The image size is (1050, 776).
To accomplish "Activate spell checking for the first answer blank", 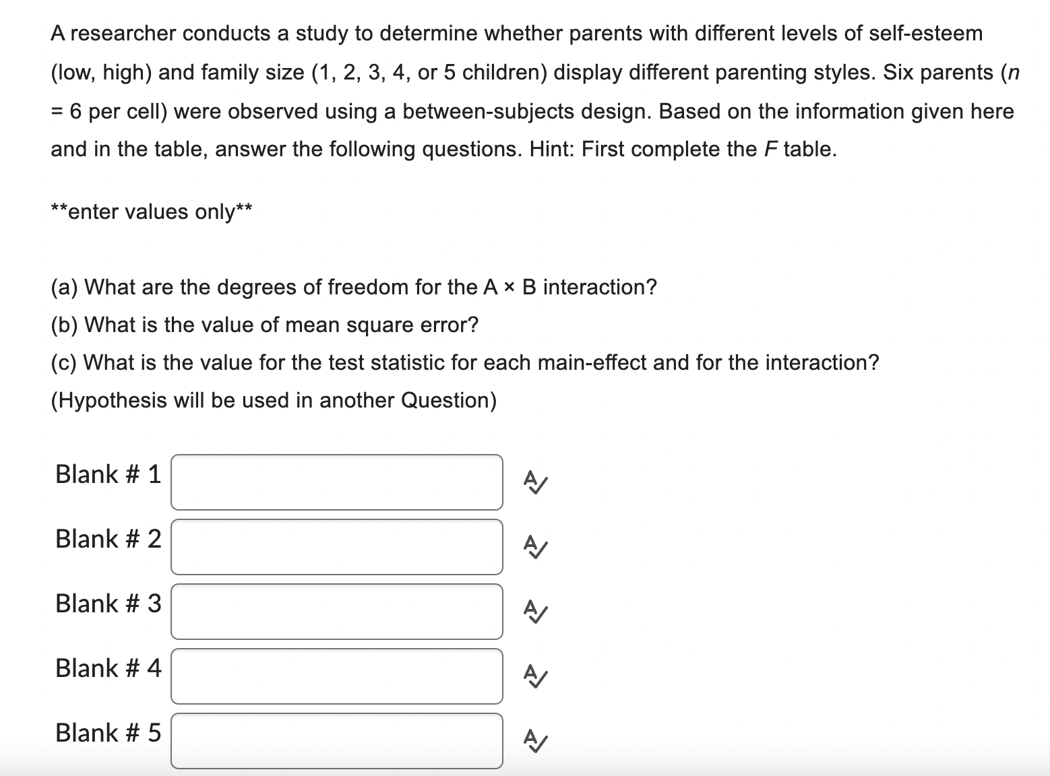I will click(x=536, y=482).
